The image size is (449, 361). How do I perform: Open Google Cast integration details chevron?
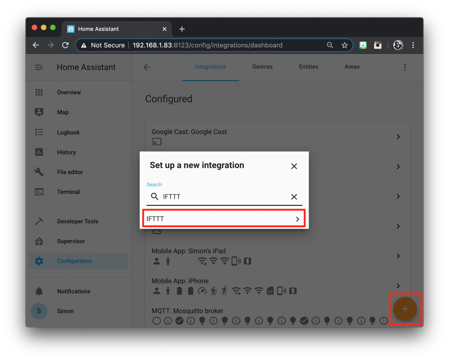pyautogui.click(x=398, y=136)
